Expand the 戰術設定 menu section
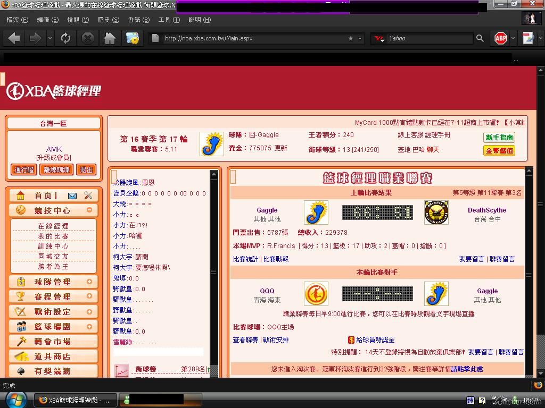Screen dimensions: 545x408 (x=89, y=311)
